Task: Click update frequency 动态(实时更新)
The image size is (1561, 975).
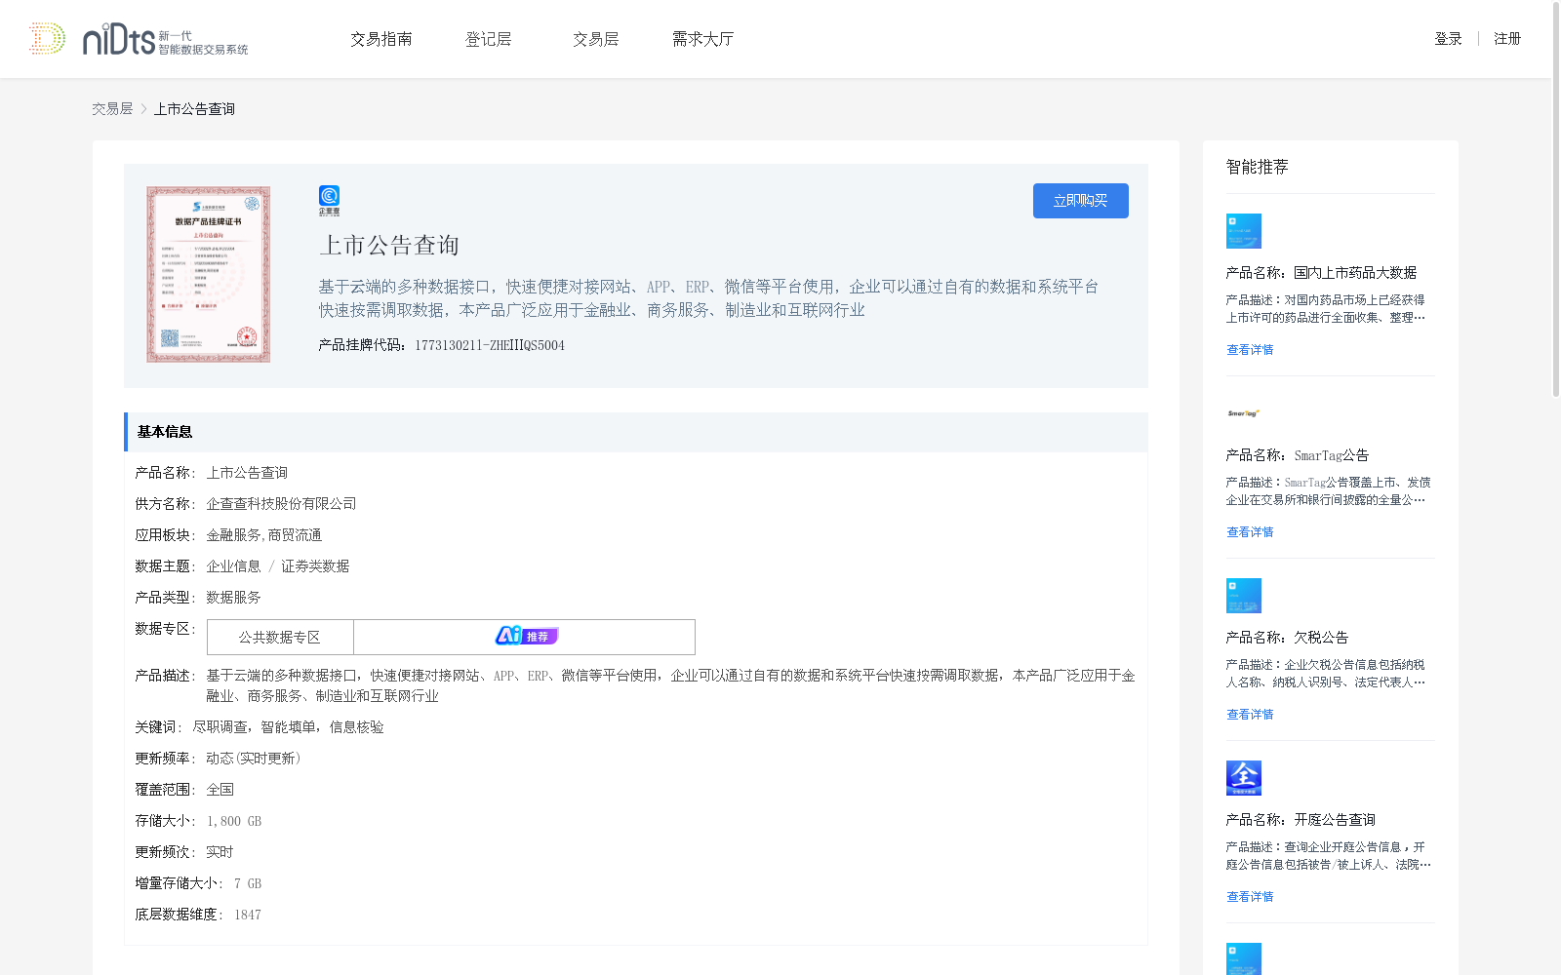Action: point(254,759)
